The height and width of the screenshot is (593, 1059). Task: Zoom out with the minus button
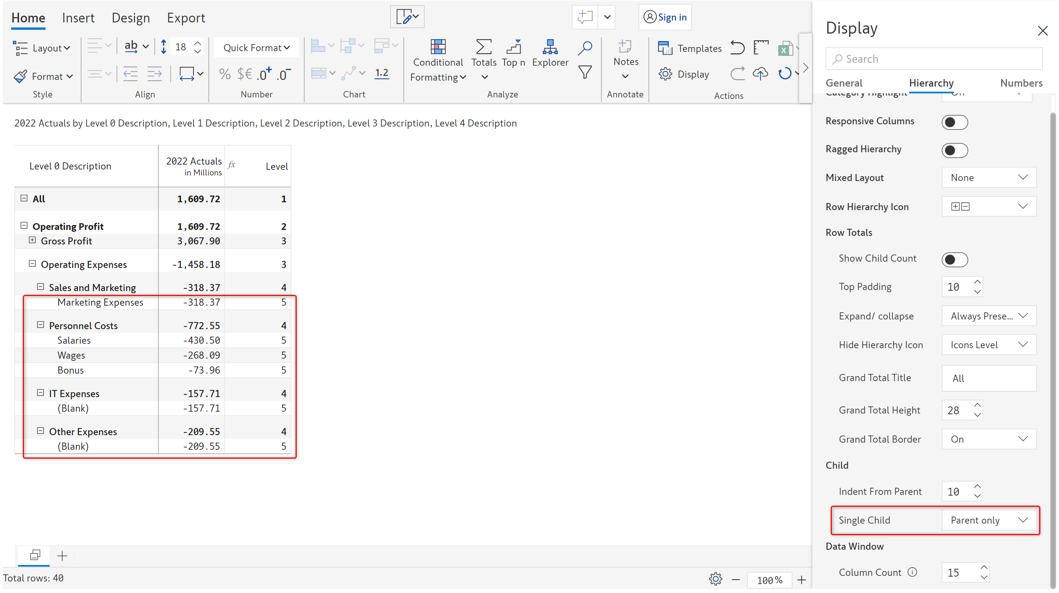pos(736,580)
